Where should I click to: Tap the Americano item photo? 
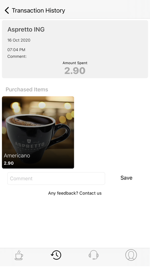[x=38, y=132]
